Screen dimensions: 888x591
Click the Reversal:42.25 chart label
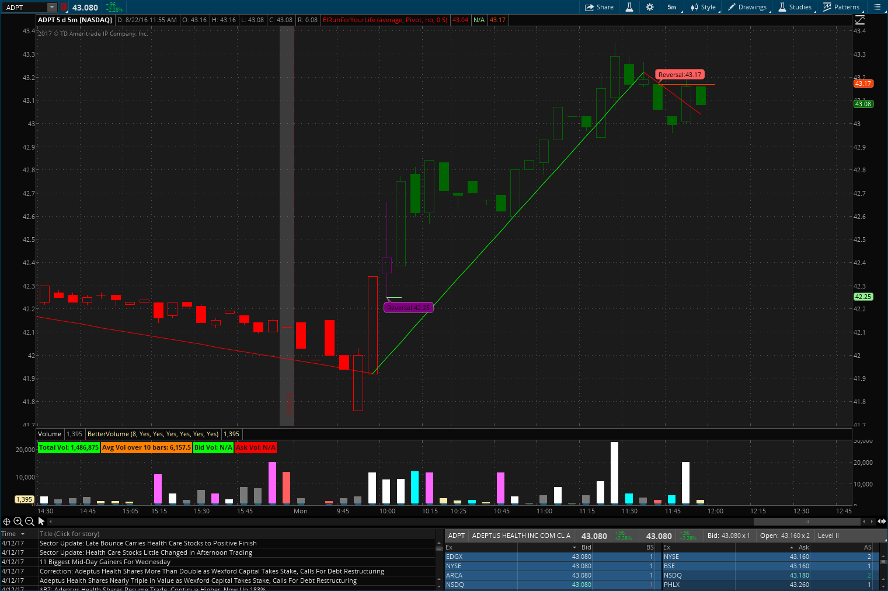(408, 308)
